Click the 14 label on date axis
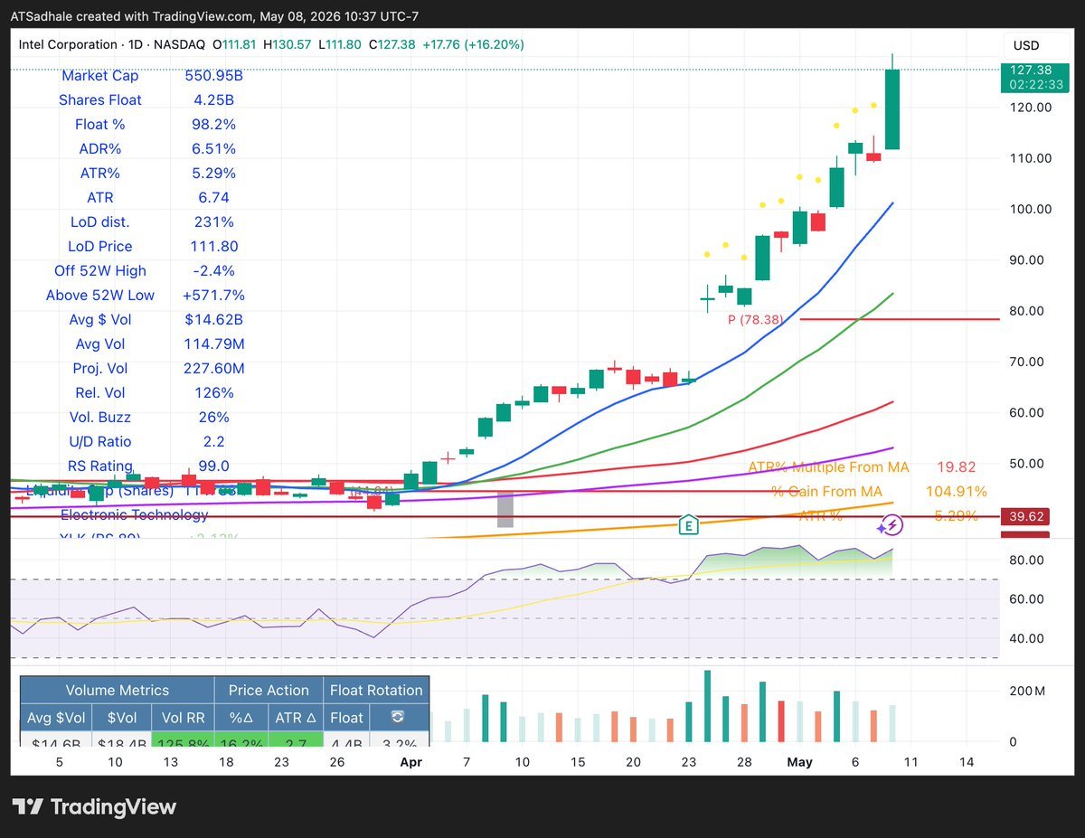1085x838 pixels. [x=966, y=762]
